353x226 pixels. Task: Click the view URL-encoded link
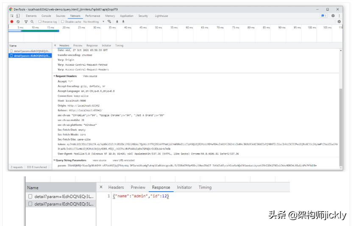(124, 160)
